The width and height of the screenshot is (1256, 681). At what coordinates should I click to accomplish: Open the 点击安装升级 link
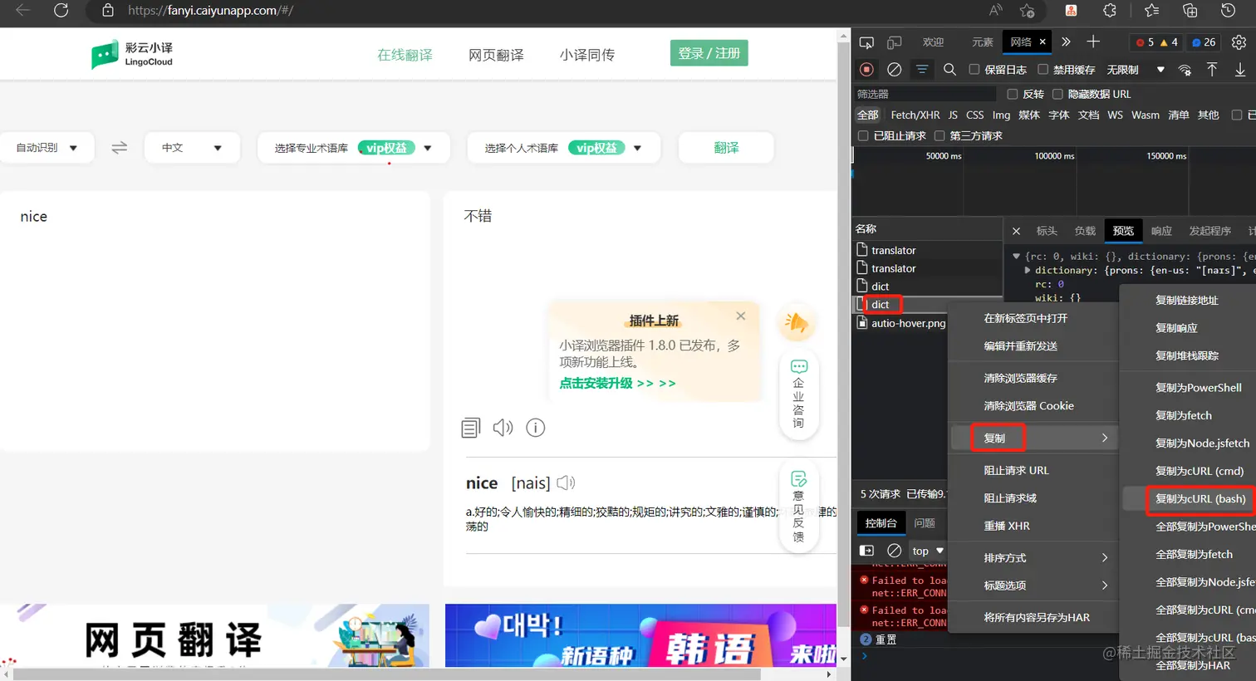point(617,383)
